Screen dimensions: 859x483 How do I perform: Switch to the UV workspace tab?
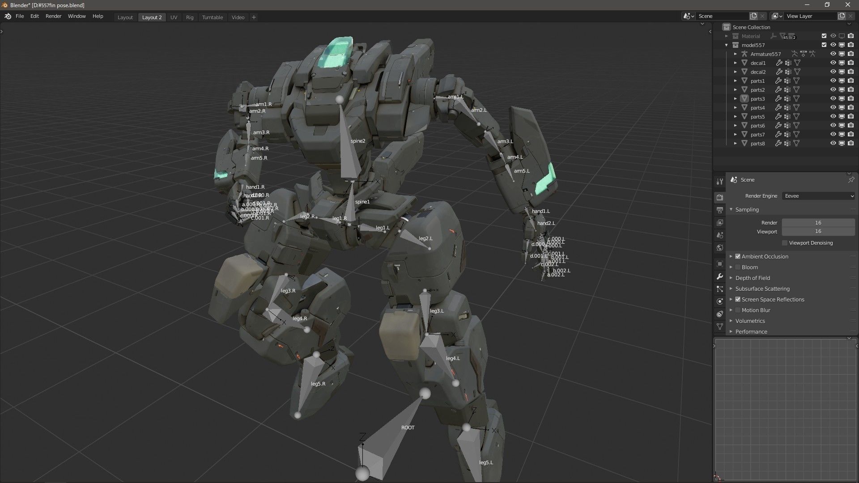point(174,17)
